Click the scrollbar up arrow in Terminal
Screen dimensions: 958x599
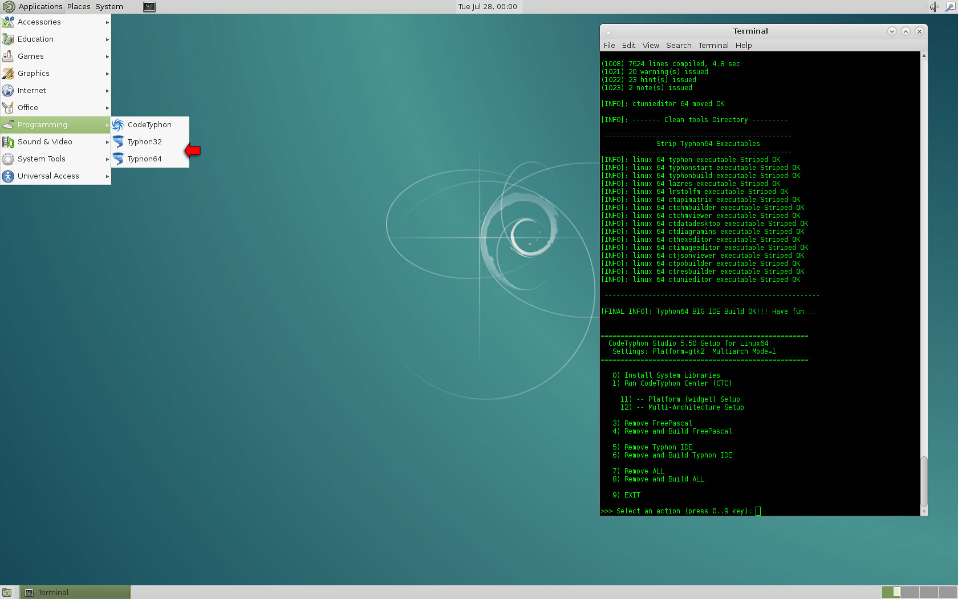tap(924, 55)
